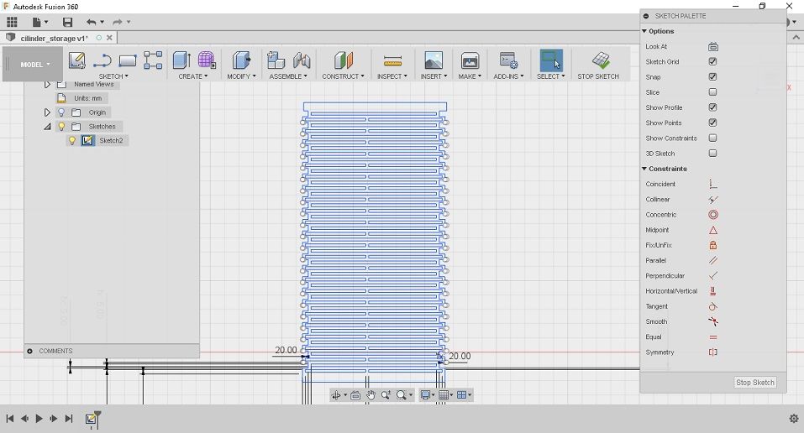Click the Add-Ins scripts icon

coord(508,60)
